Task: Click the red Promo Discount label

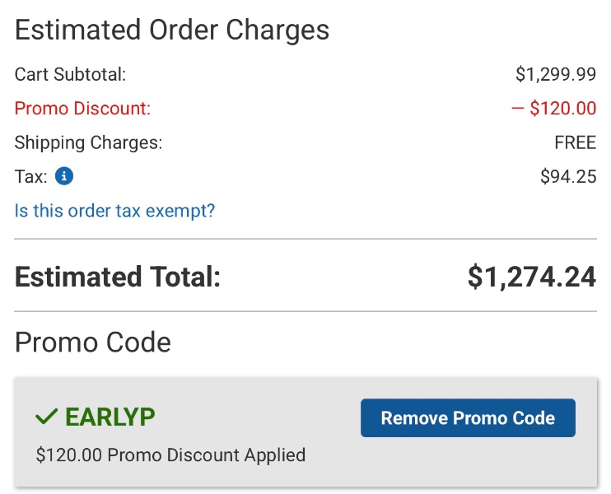Action: tap(82, 109)
